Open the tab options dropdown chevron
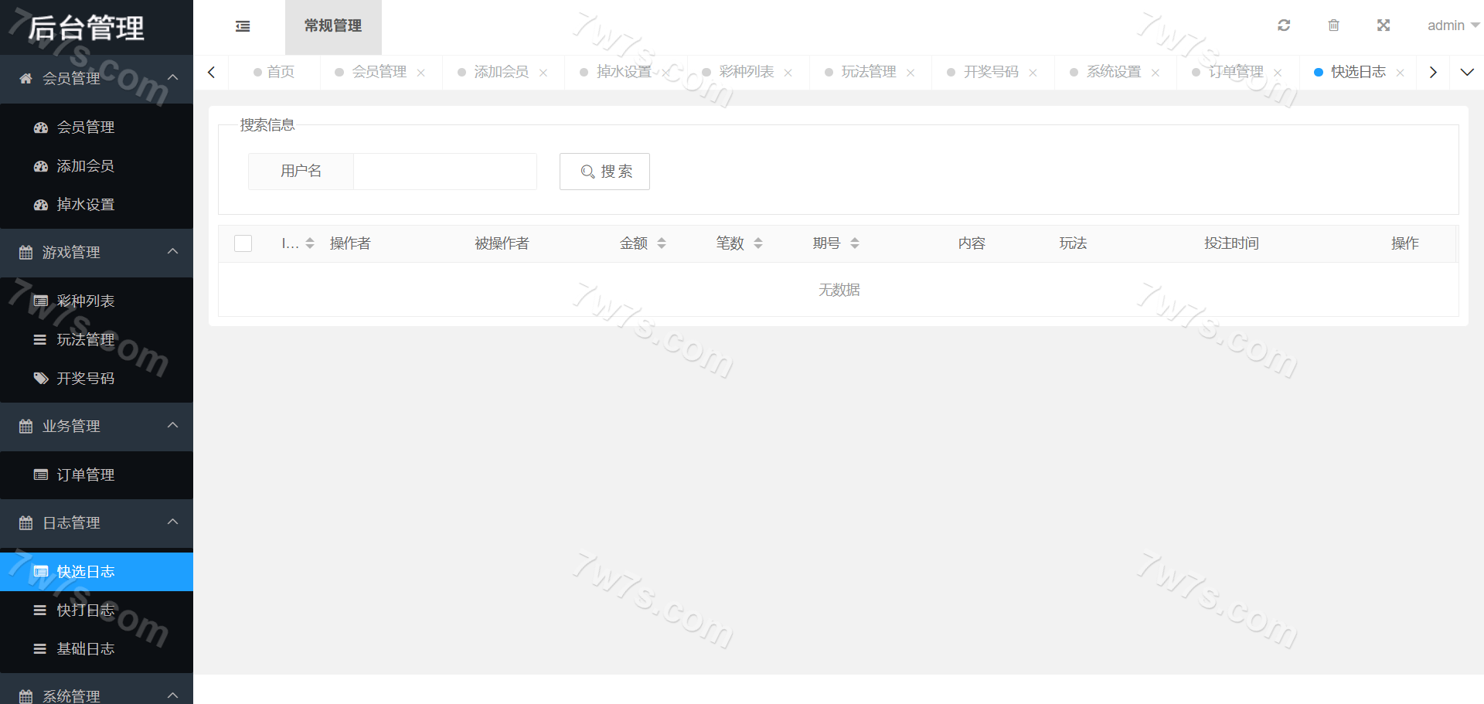This screenshot has width=1484, height=704. (1466, 72)
